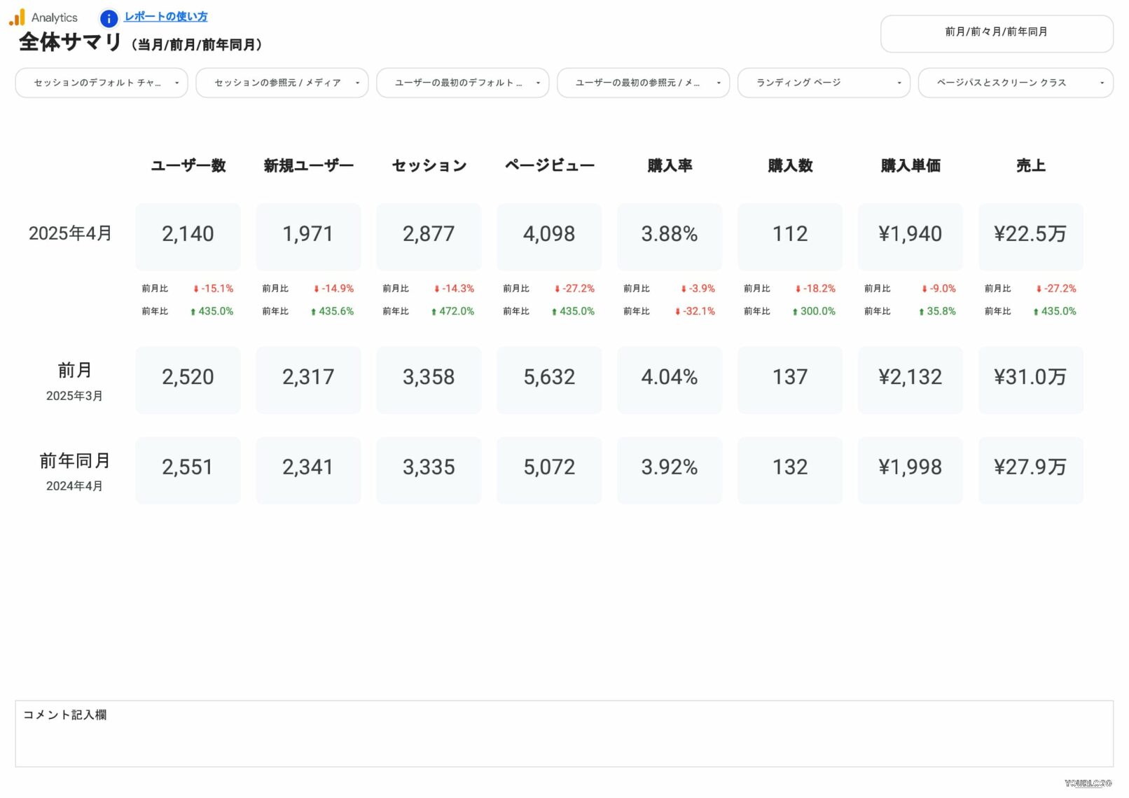Open the セッションの参照元 / メディア dropdown

pyautogui.click(x=282, y=83)
